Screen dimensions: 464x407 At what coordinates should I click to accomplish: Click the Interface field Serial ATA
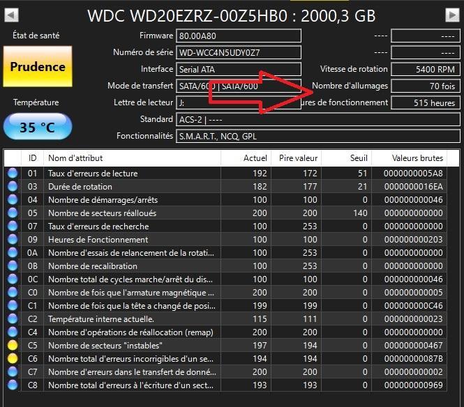(239, 70)
